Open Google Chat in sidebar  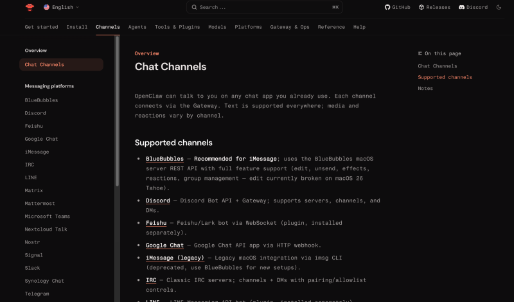pyautogui.click(x=41, y=139)
